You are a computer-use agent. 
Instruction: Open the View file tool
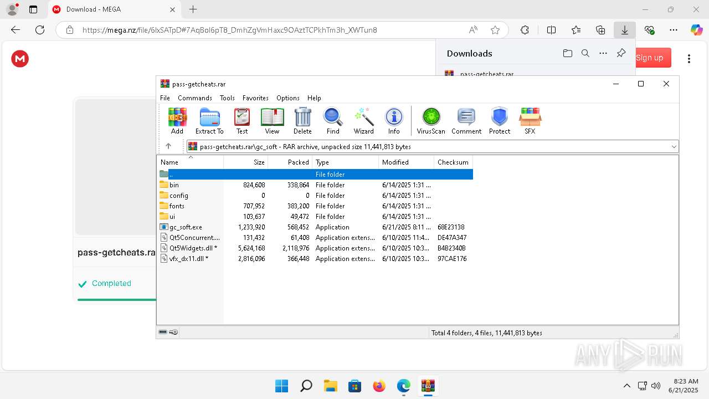(272, 121)
